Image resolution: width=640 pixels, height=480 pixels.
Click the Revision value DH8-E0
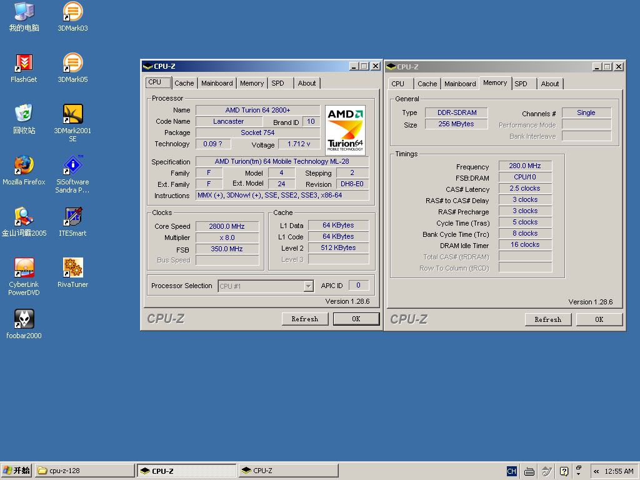click(x=352, y=184)
